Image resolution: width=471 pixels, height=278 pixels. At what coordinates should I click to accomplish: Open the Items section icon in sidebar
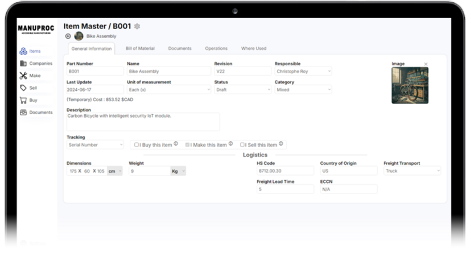(x=23, y=51)
